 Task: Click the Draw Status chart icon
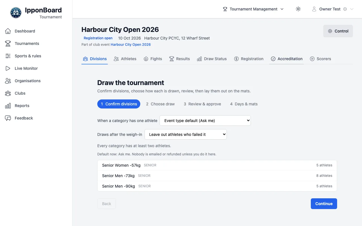coord(199,59)
